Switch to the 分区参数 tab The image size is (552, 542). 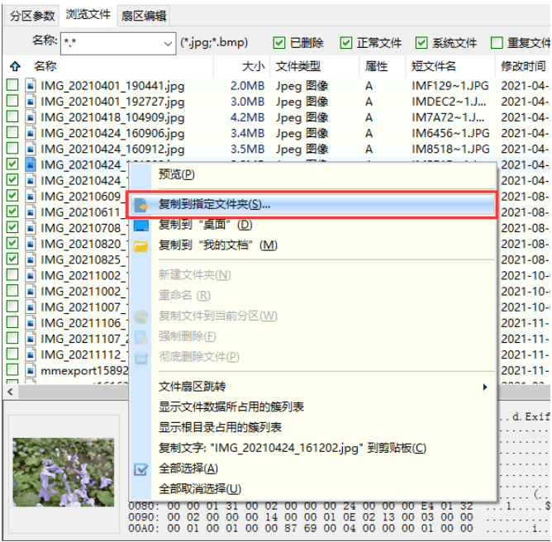coord(32,16)
